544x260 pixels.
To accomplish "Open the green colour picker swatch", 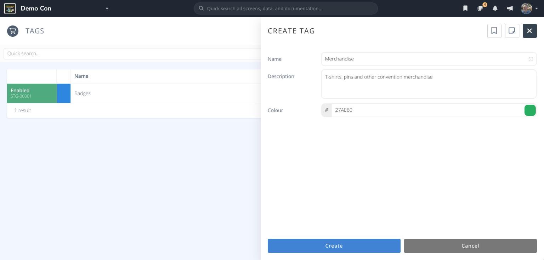I will coord(530,110).
